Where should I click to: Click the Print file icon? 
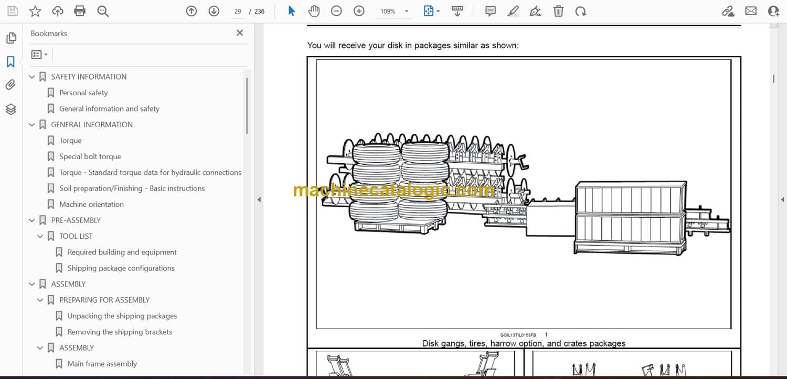click(80, 11)
